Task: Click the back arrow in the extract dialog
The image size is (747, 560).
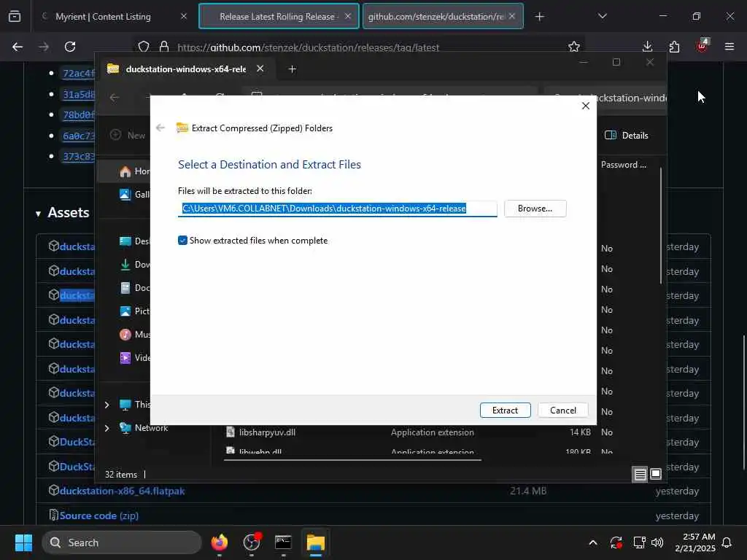Action: (x=160, y=128)
